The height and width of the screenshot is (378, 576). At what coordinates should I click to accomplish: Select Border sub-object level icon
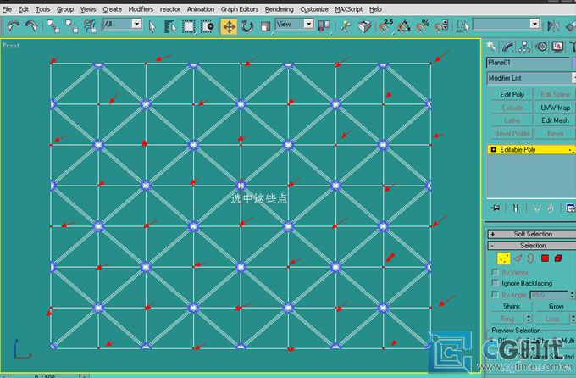click(x=530, y=258)
